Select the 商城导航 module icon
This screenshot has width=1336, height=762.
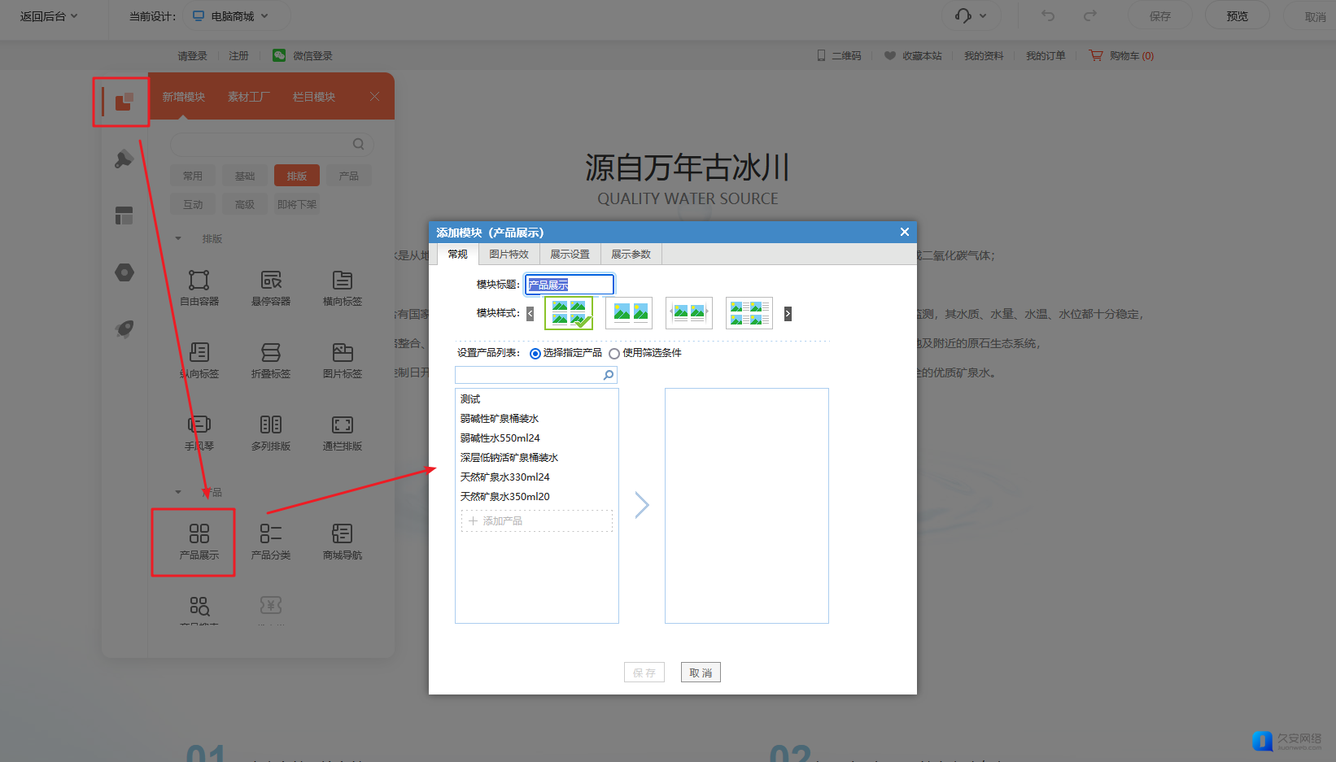tap(343, 534)
